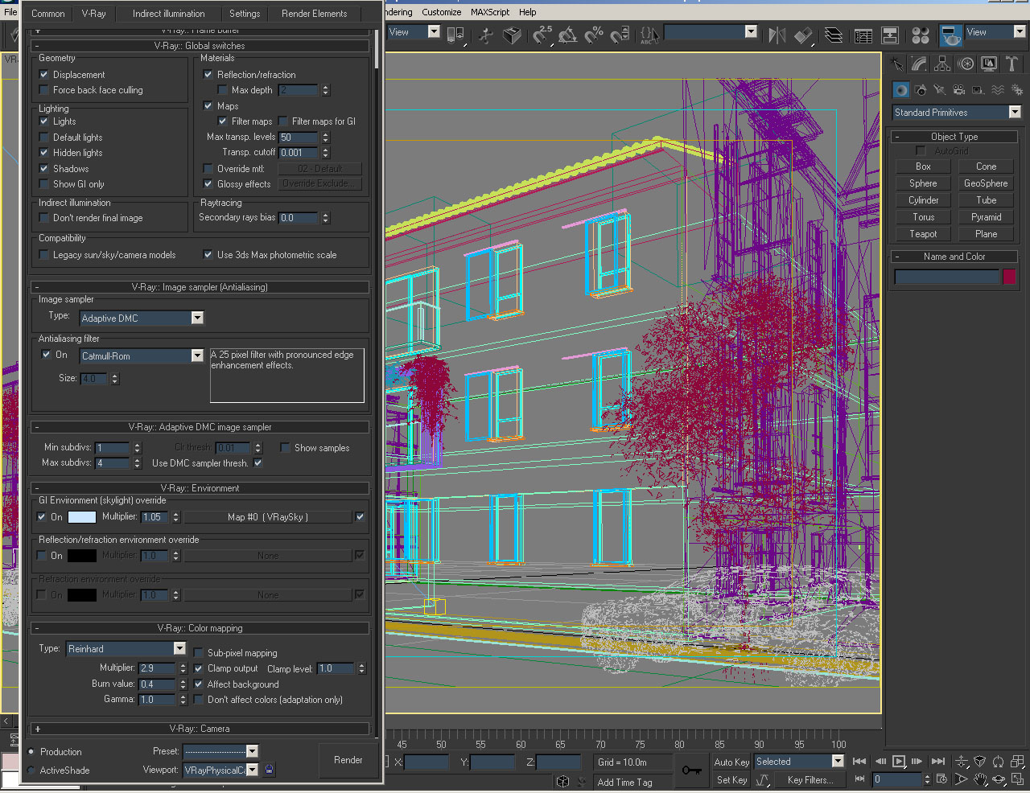Toggle the 2.5D Snaps icon

pos(542,35)
